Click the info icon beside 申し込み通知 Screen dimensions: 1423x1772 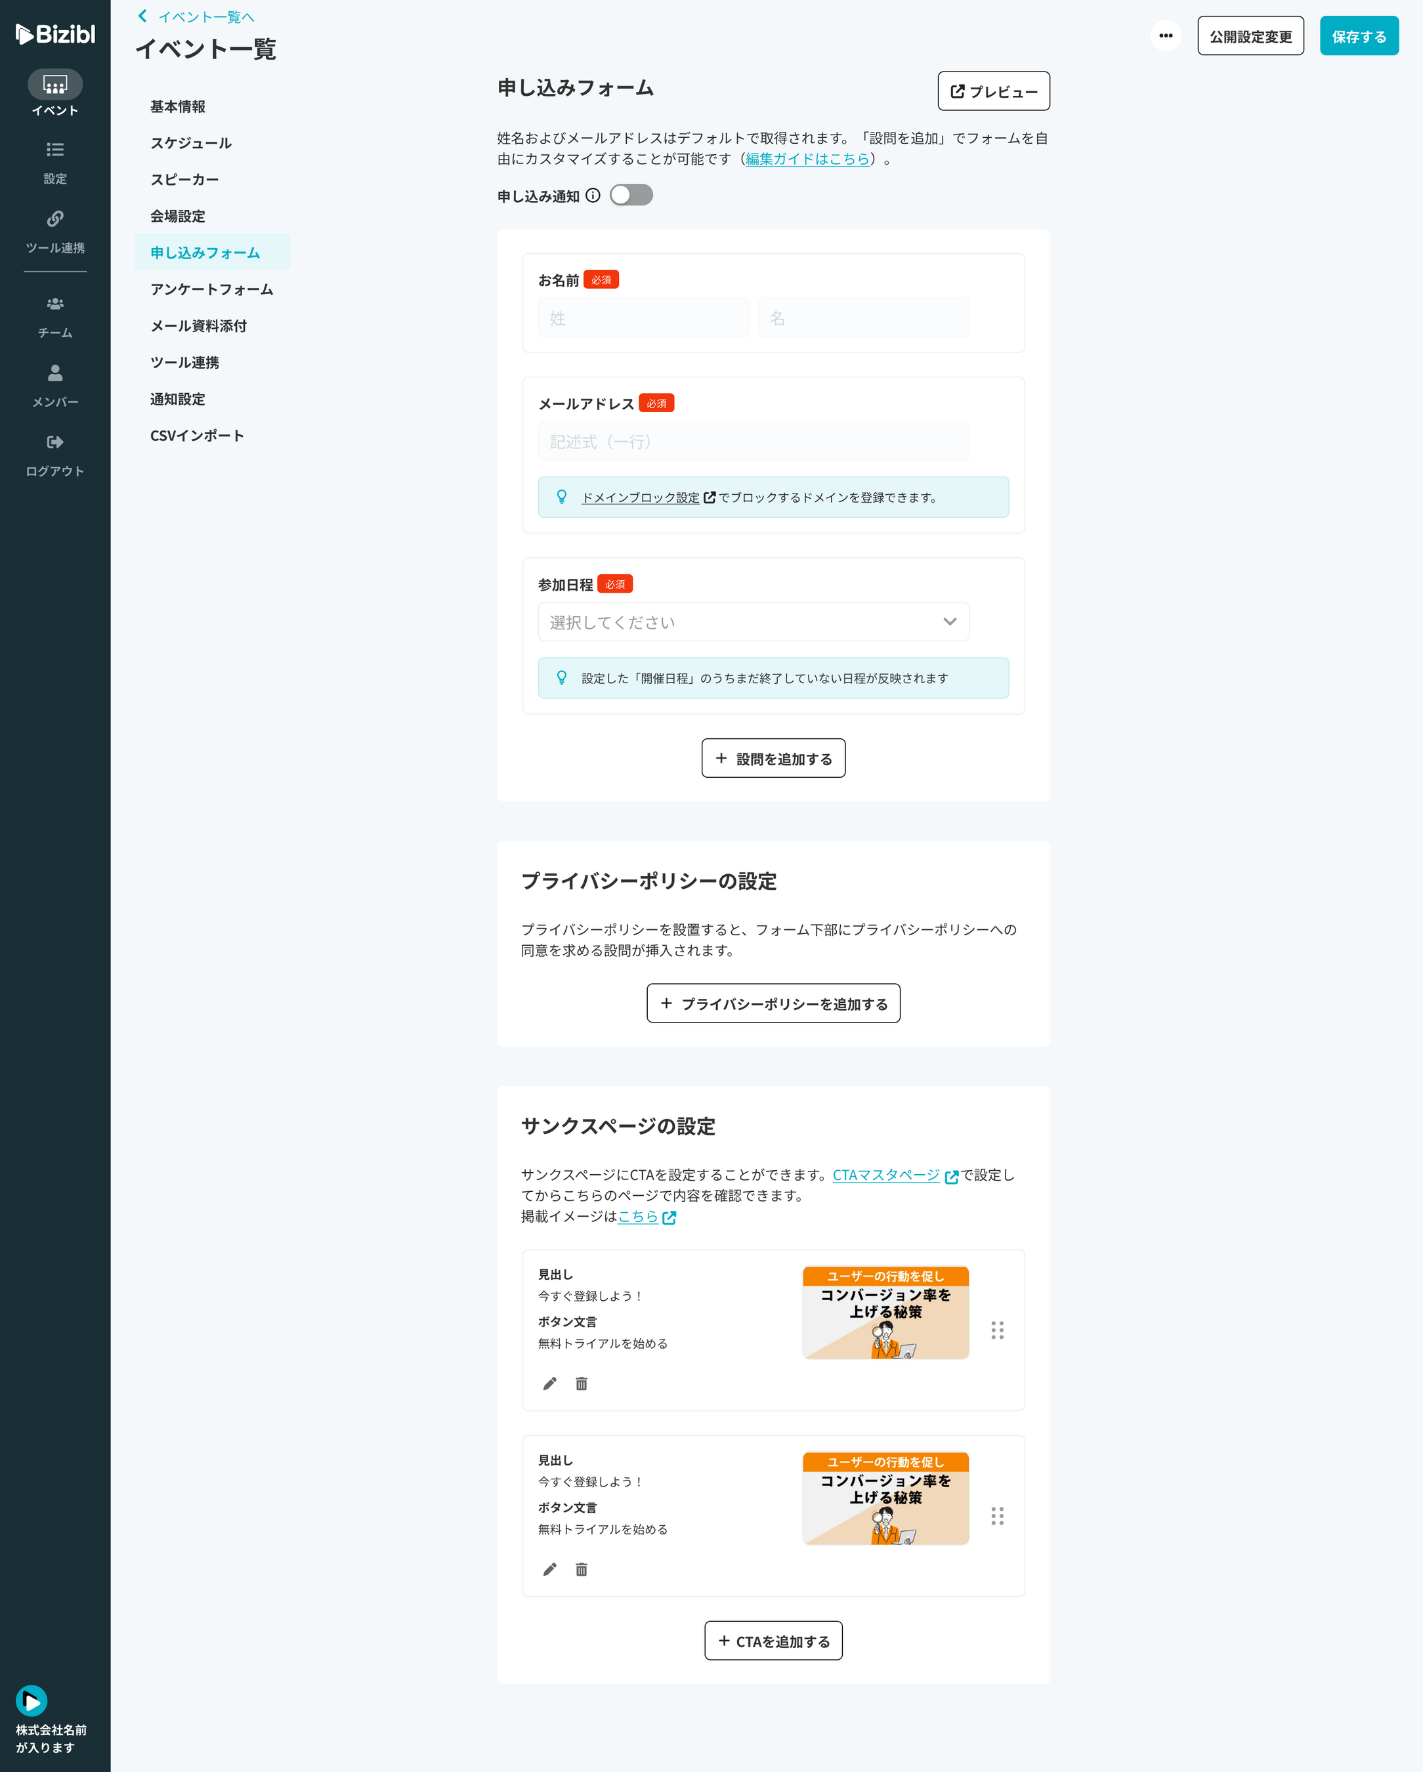(x=593, y=196)
